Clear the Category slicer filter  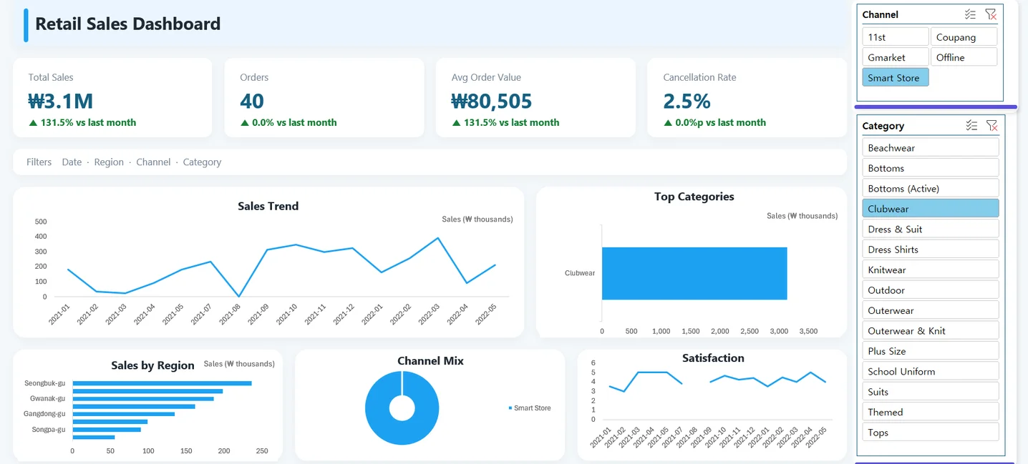(991, 126)
